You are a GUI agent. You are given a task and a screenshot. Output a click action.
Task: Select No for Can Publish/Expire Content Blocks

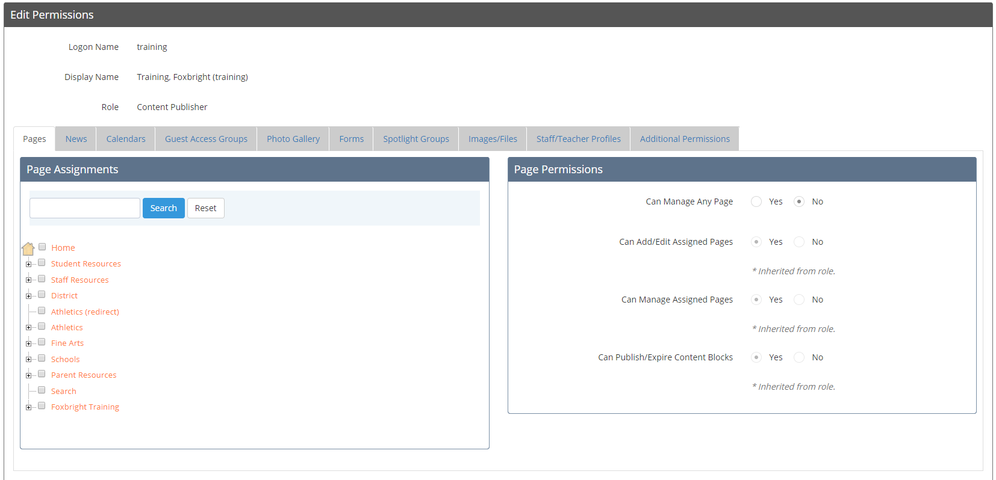coord(799,357)
